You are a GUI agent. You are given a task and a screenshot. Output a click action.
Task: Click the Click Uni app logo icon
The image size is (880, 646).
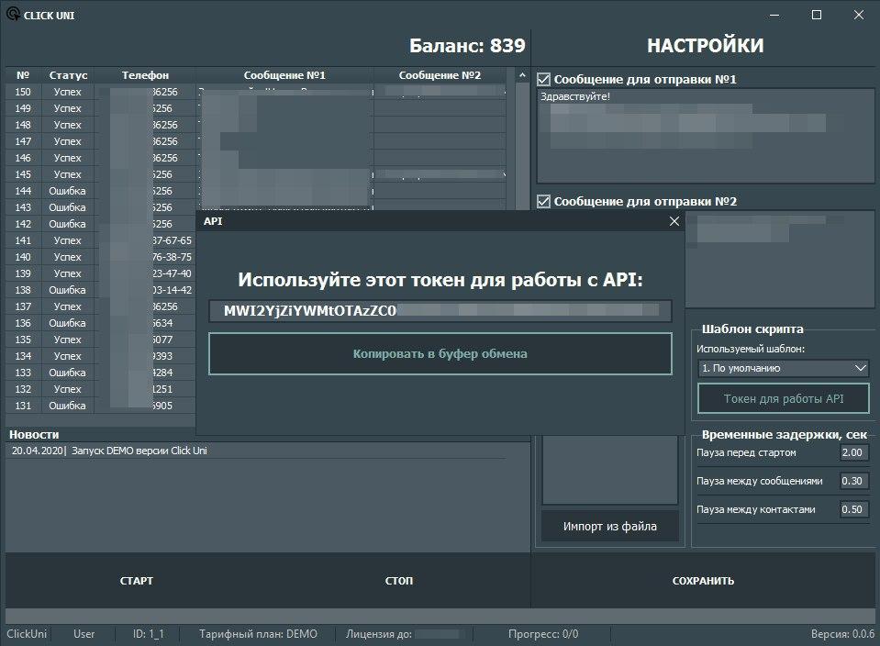point(12,15)
